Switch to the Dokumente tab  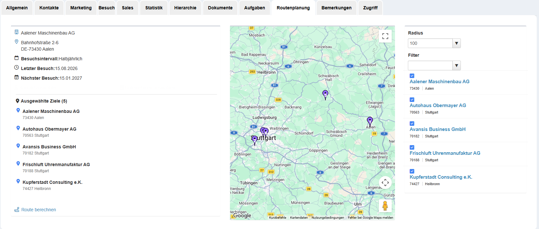coord(220,8)
